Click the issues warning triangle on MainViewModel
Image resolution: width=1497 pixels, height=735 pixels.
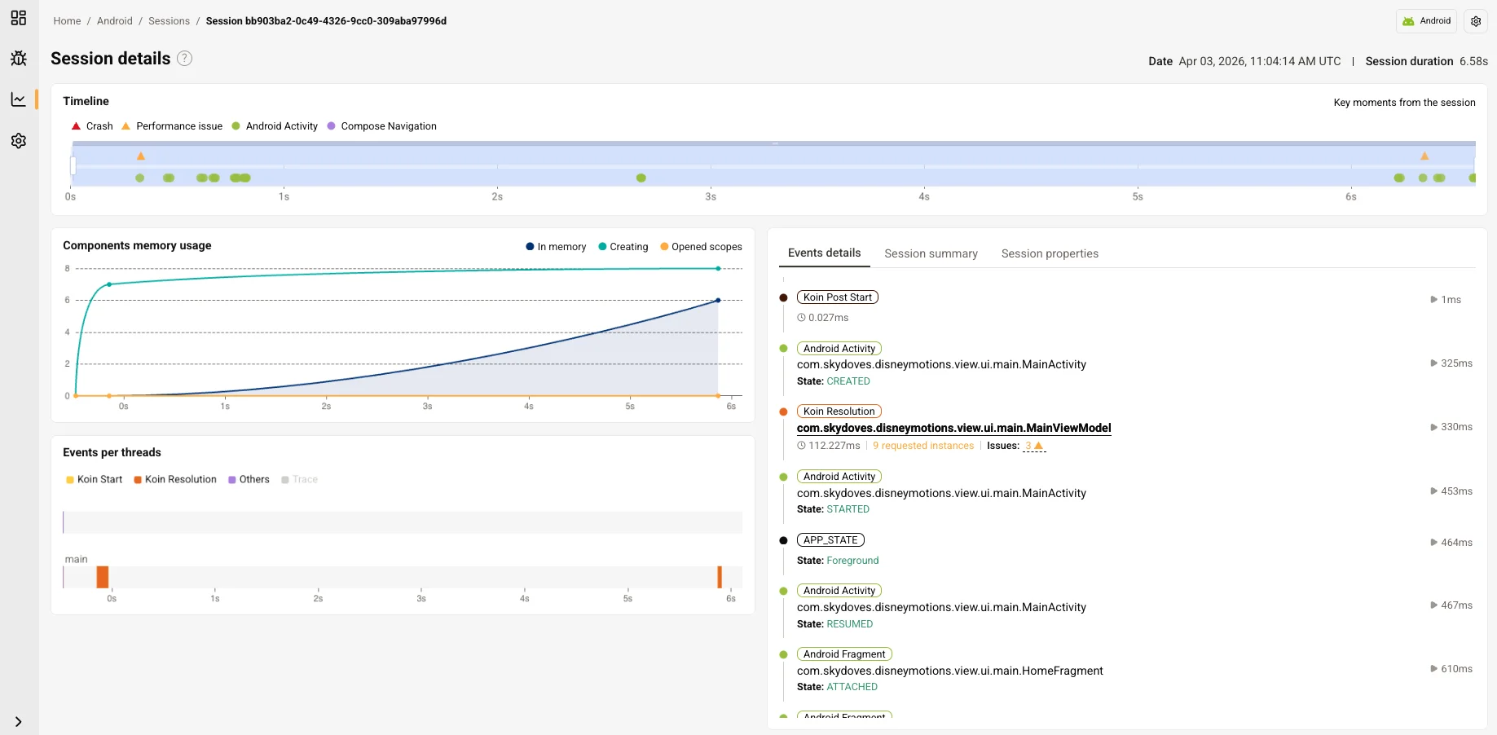[1038, 446]
